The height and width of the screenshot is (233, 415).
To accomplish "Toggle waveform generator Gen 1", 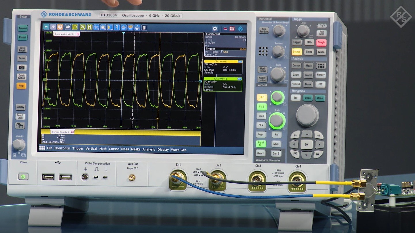I will 261,153.
